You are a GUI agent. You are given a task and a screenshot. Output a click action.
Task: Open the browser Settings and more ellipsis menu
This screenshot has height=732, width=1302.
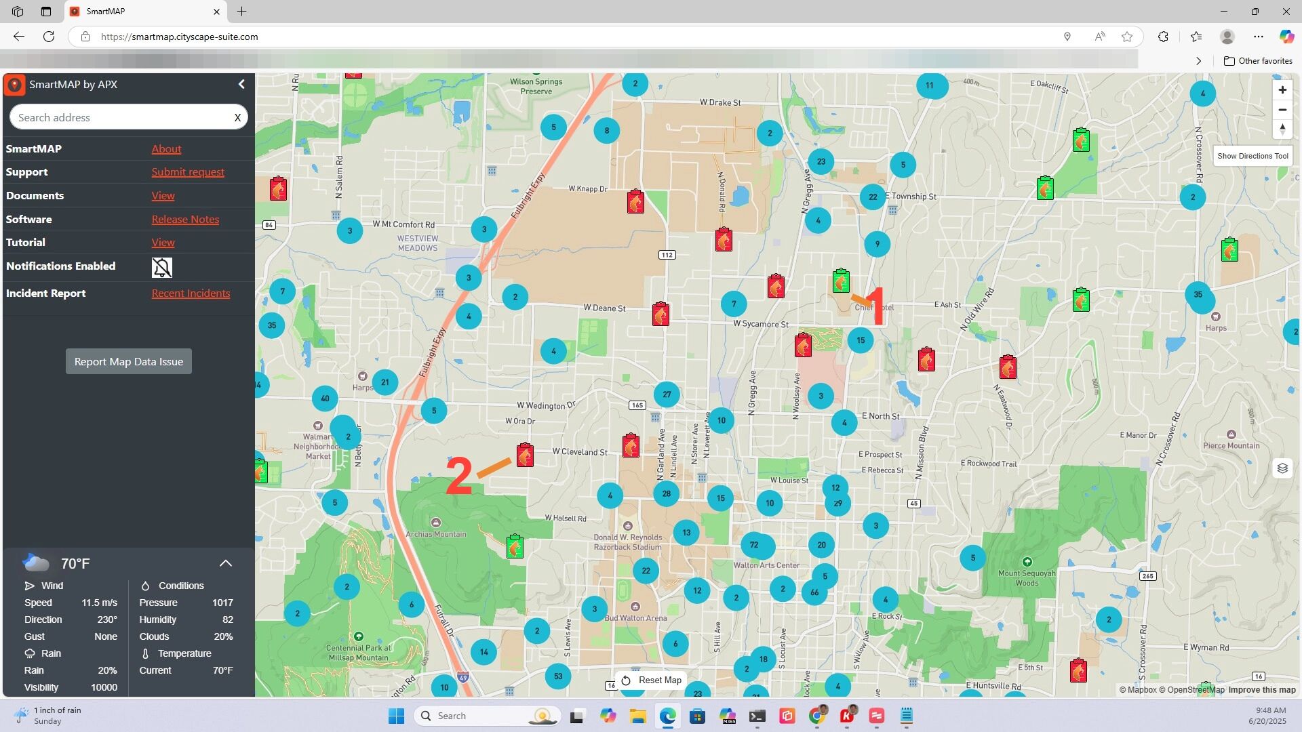[1259, 37]
